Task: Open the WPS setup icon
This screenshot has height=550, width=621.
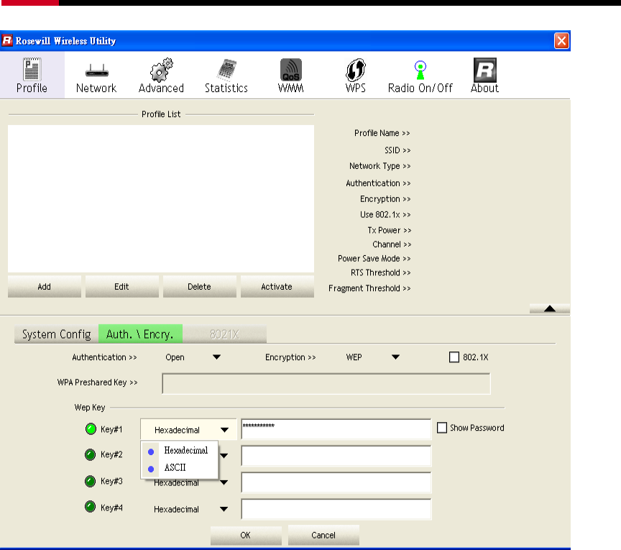Action: point(356,70)
